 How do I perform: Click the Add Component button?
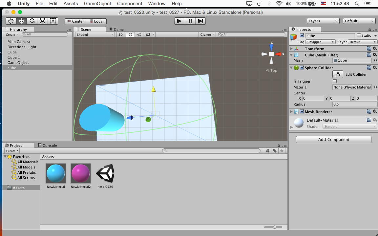pyautogui.click(x=333, y=140)
